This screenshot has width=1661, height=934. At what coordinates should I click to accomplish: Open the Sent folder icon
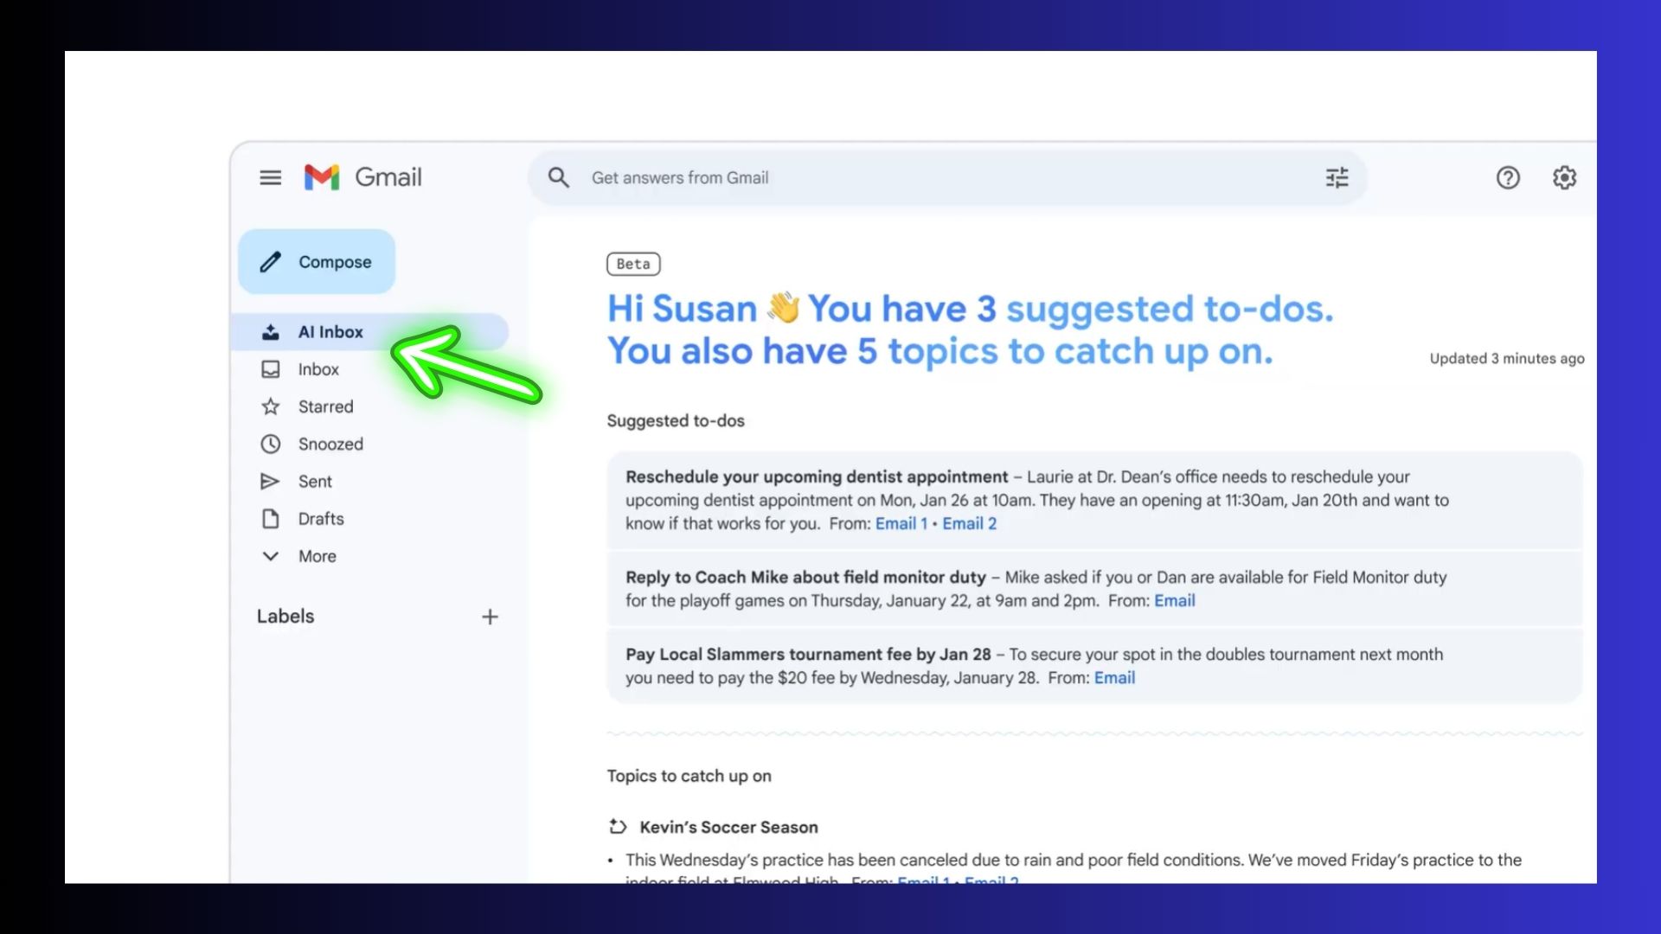[270, 481]
